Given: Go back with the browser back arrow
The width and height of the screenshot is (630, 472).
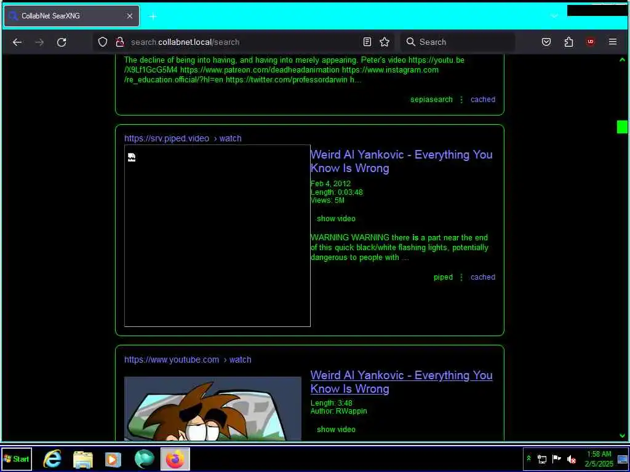Looking at the screenshot, I should (x=17, y=42).
